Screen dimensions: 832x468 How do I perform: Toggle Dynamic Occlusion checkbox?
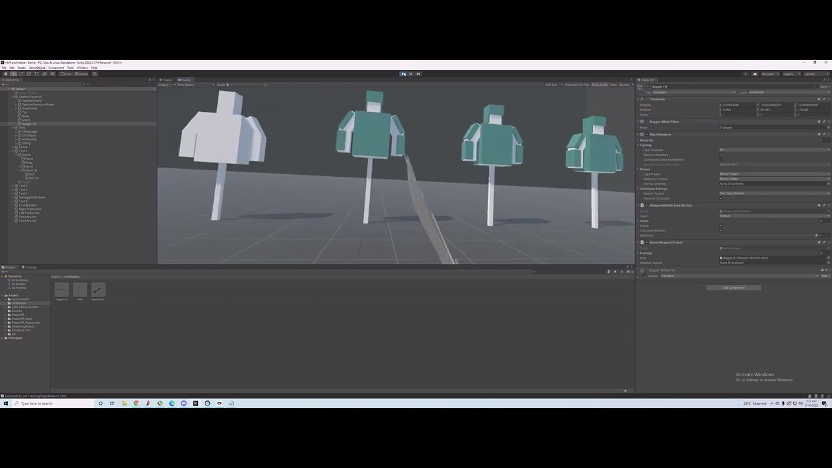[721, 198]
